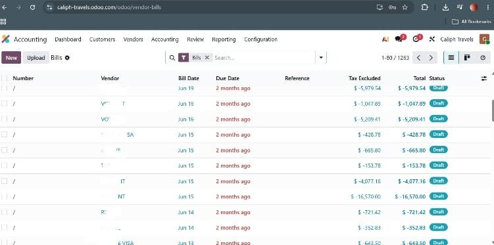This screenshot has width=494, height=245.
Task: Click the Odoo Accounting app logo
Action: point(6,39)
